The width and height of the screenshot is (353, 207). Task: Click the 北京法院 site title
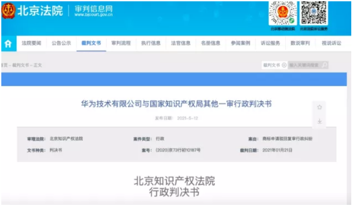40,10
